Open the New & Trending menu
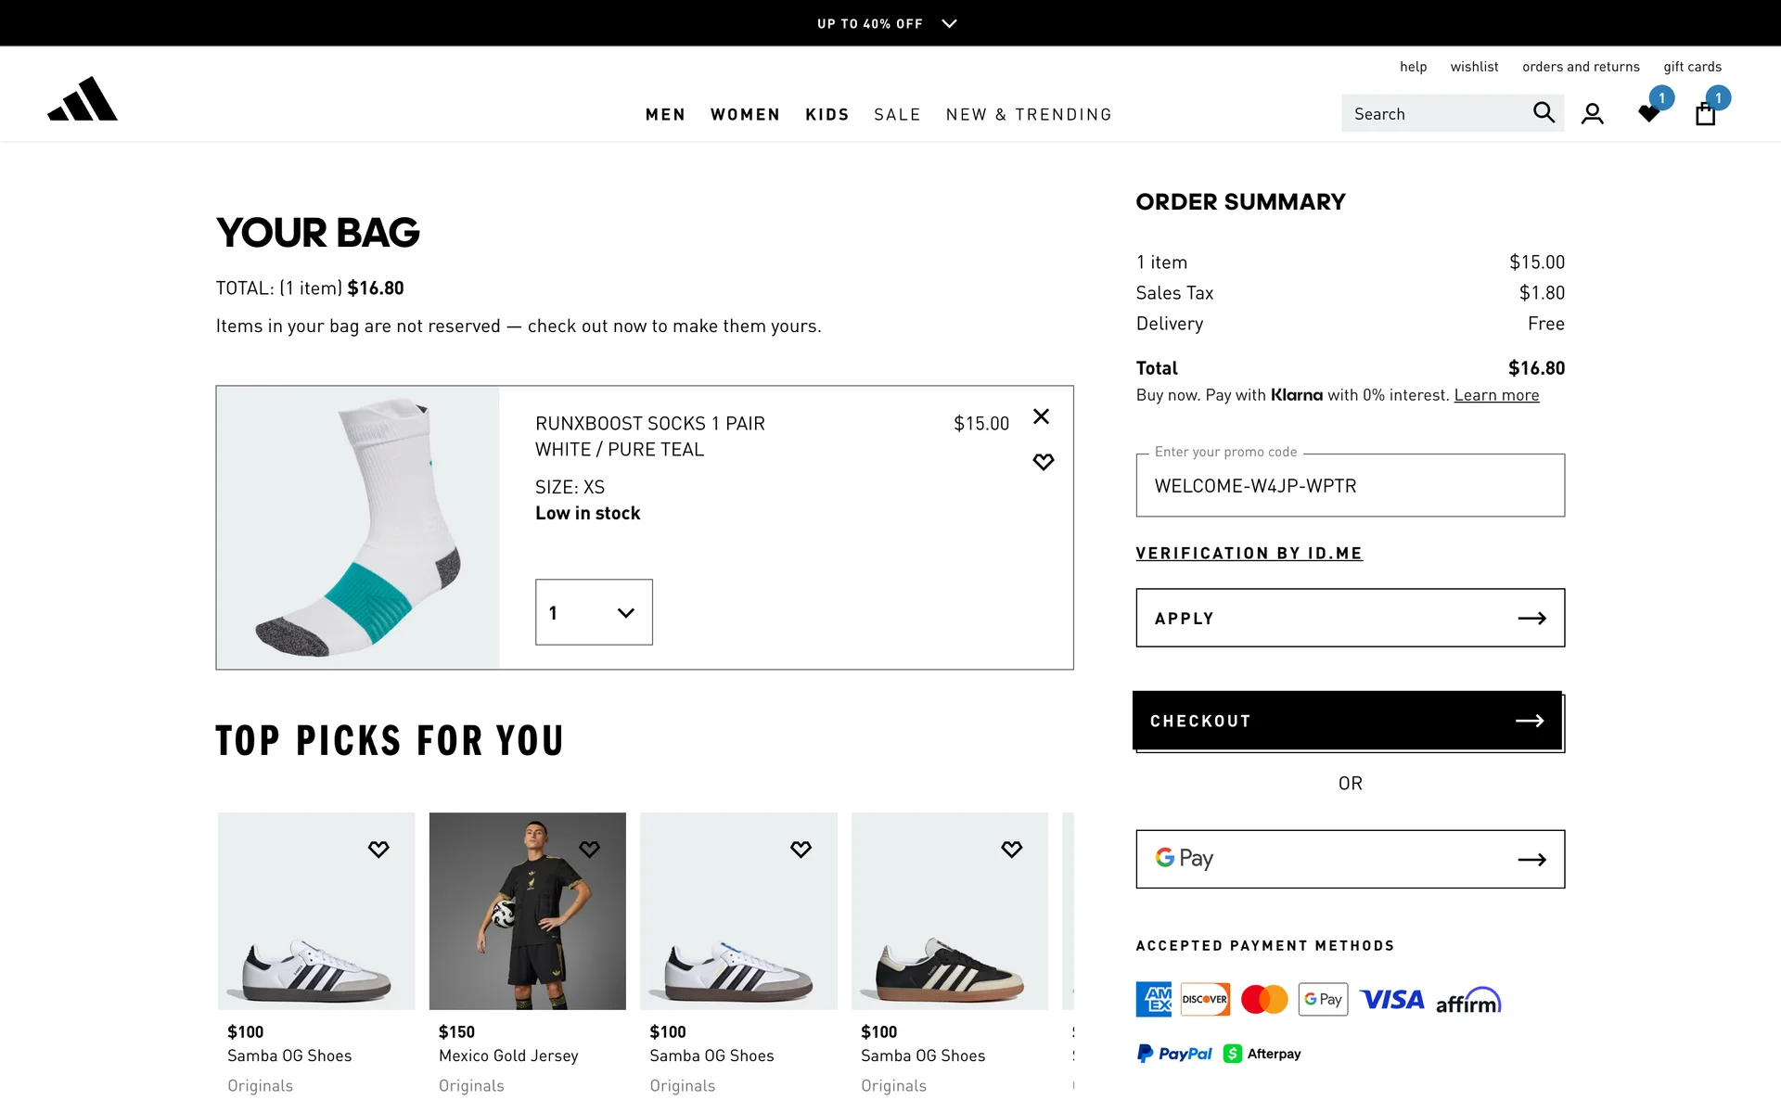 tap(1029, 114)
